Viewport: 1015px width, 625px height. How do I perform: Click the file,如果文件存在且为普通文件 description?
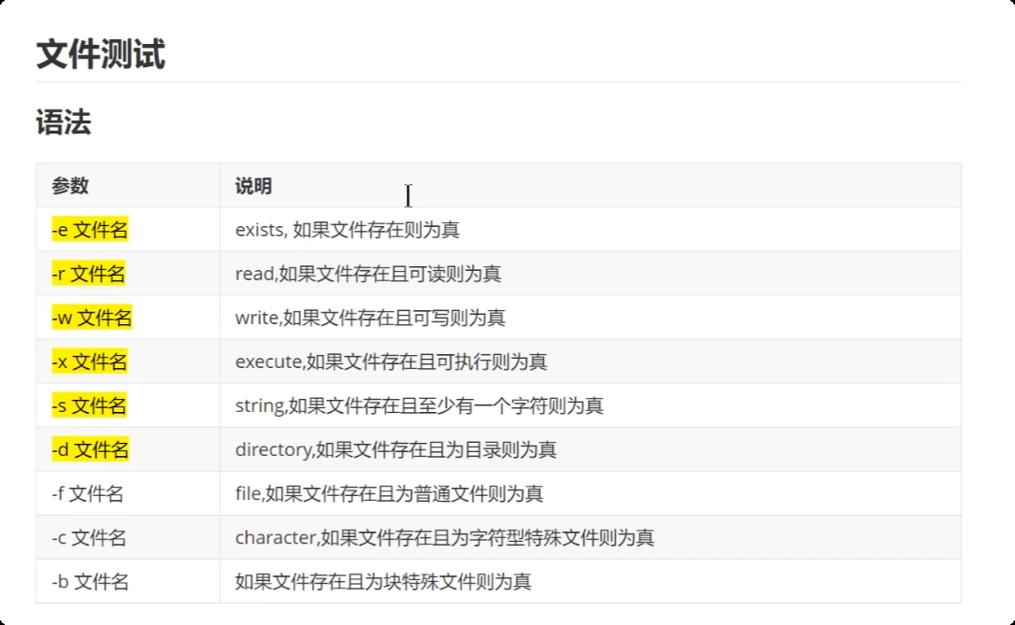tap(389, 493)
